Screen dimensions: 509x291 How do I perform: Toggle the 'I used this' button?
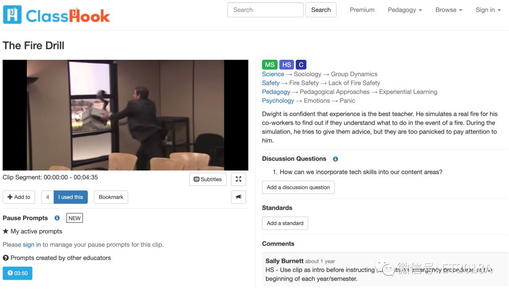click(71, 197)
